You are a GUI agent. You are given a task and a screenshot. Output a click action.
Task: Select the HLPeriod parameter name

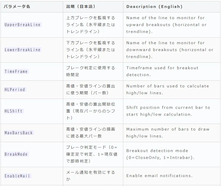15,89
